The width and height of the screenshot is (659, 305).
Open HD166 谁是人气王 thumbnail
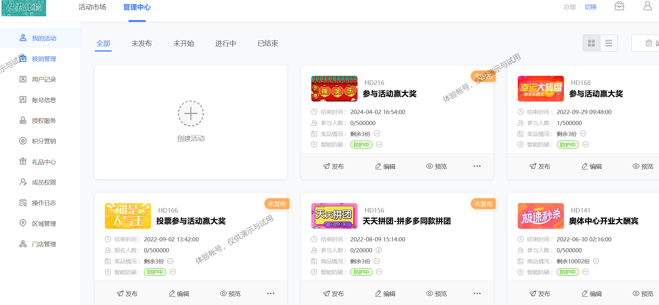(128, 216)
